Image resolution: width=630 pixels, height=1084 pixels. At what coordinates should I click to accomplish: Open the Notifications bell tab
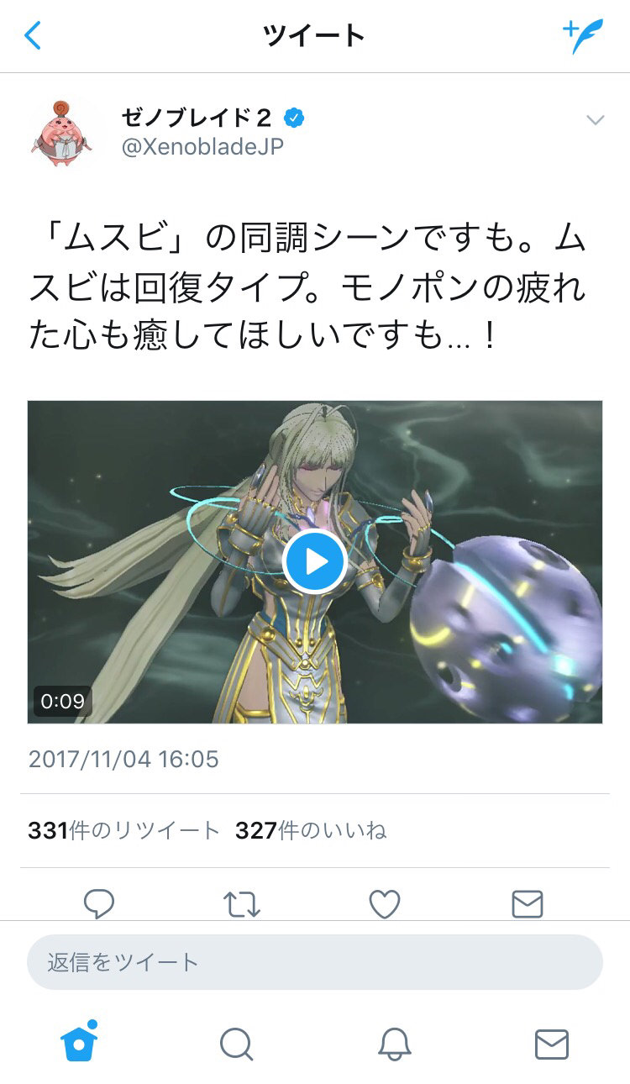tap(394, 1045)
